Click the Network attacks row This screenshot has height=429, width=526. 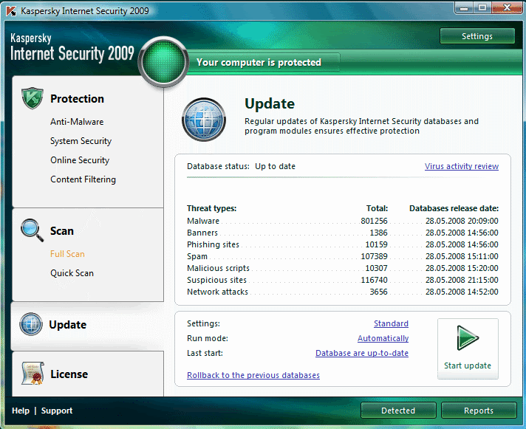(343, 292)
